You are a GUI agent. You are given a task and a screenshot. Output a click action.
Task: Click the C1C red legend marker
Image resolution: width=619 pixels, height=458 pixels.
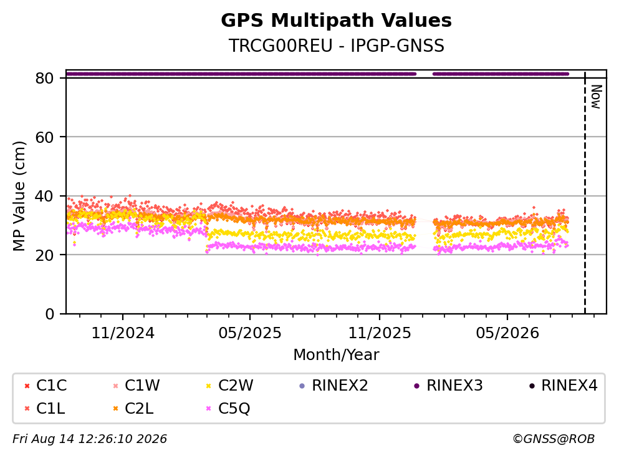27,386
